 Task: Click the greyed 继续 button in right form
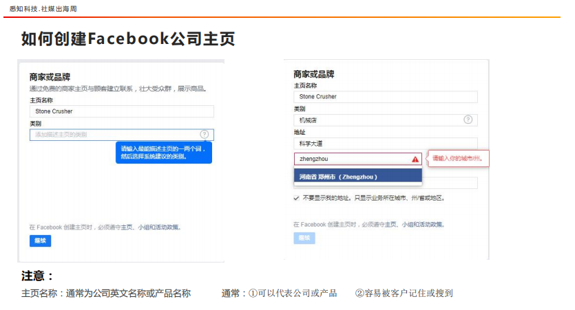point(304,238)
